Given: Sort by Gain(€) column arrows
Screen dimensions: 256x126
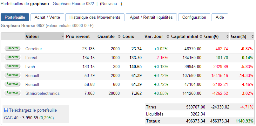Looking at the screenshot, I should [227, 37].
